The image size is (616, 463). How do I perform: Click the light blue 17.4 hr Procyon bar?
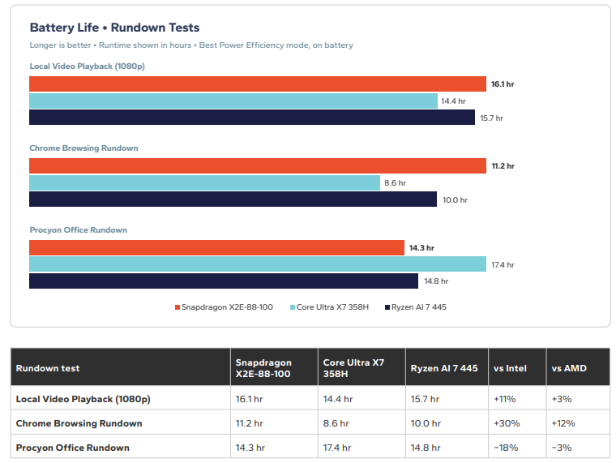click(258, 264)
